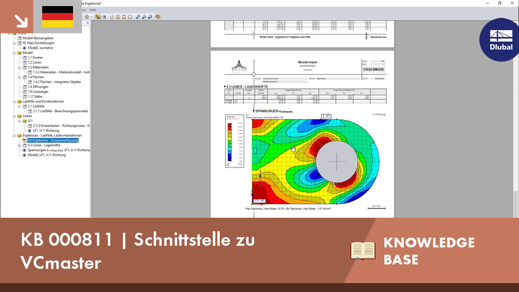Click the 23.50 value label on plot
519x292 pixels.
(x=259, y=201)
